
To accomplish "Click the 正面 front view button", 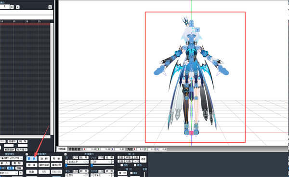I will point(121,157).
